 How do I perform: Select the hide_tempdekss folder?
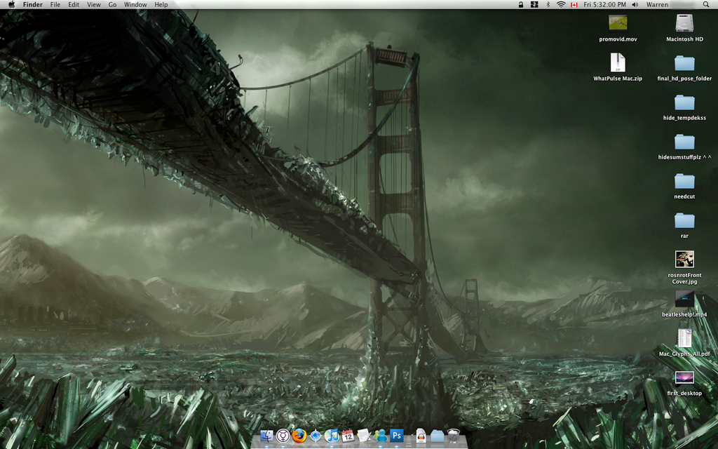pos(684,102)
